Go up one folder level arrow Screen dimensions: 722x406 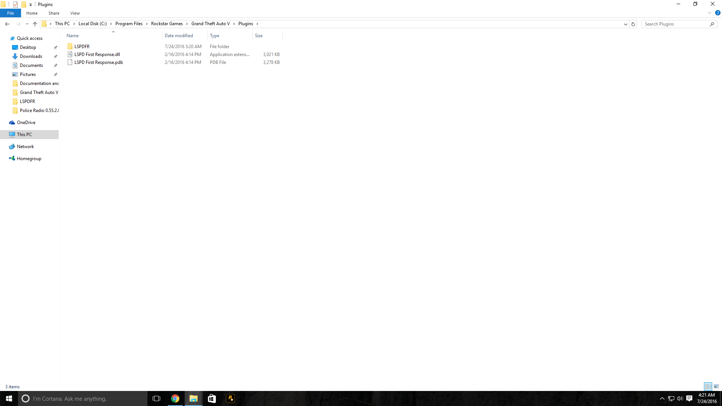35,24
